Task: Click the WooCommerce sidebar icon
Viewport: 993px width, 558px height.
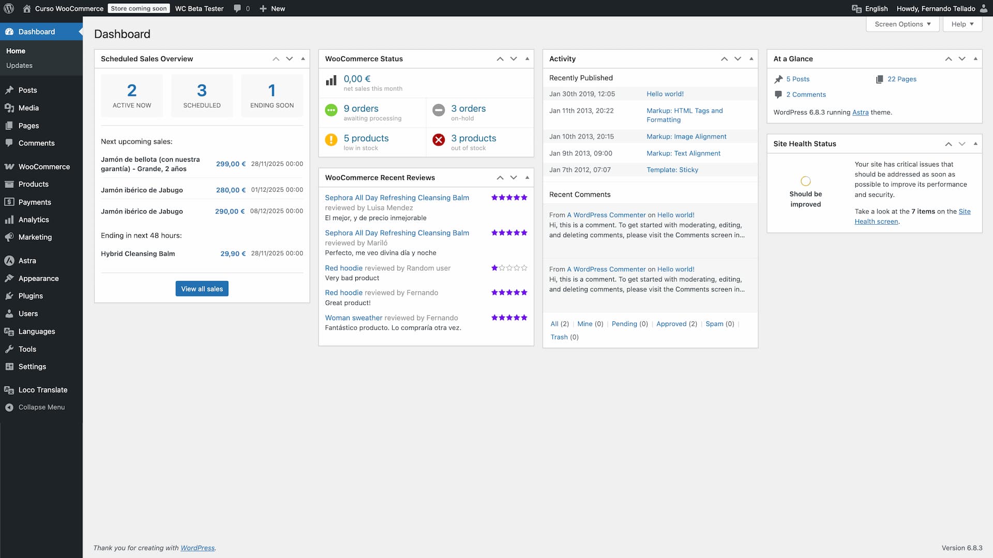Action: pyautogui.click(x=9, y=167)
